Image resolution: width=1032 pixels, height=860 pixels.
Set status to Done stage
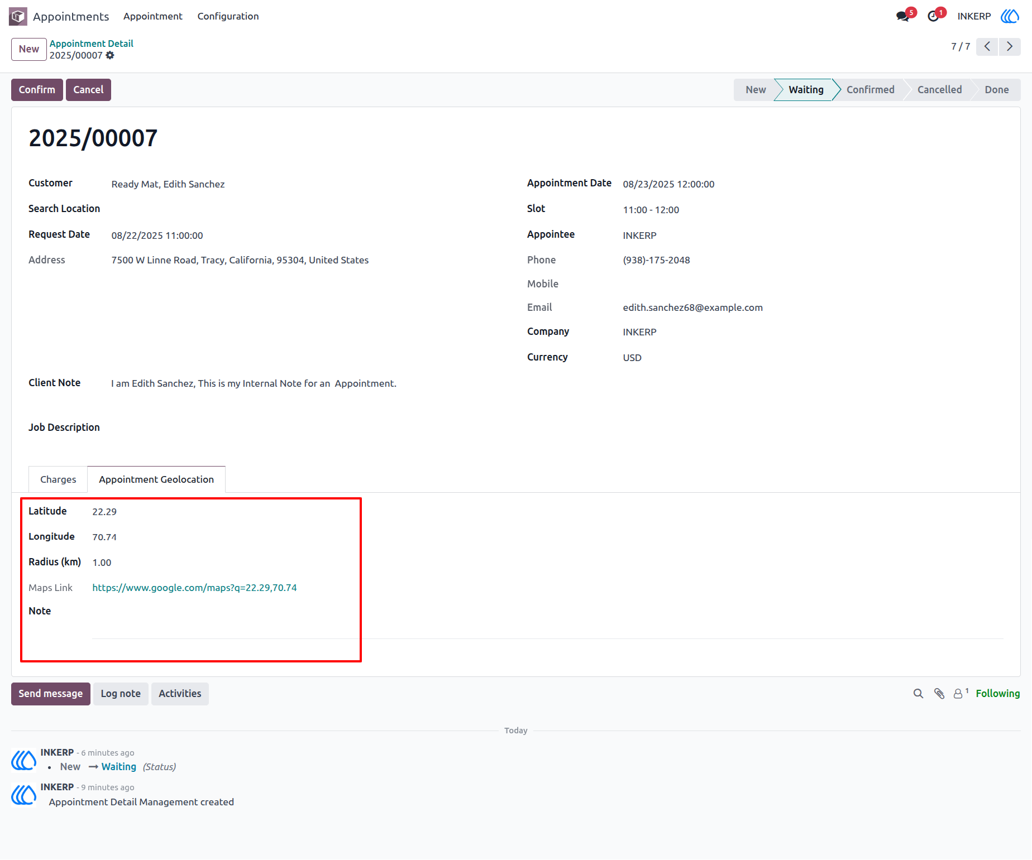[996, 90]
